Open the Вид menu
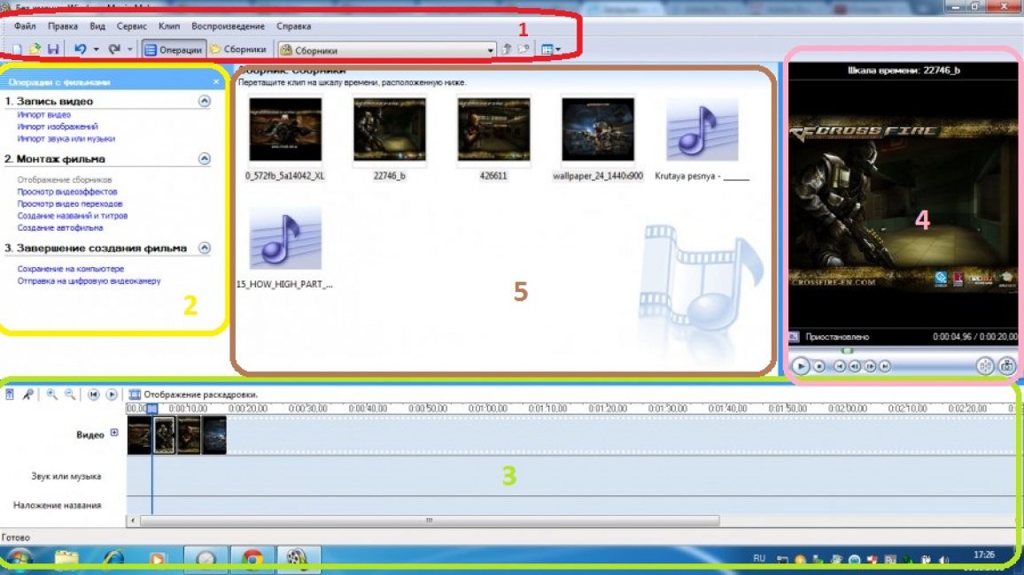The width and height of the screenshot is (1024, 575). click(97, 26)
